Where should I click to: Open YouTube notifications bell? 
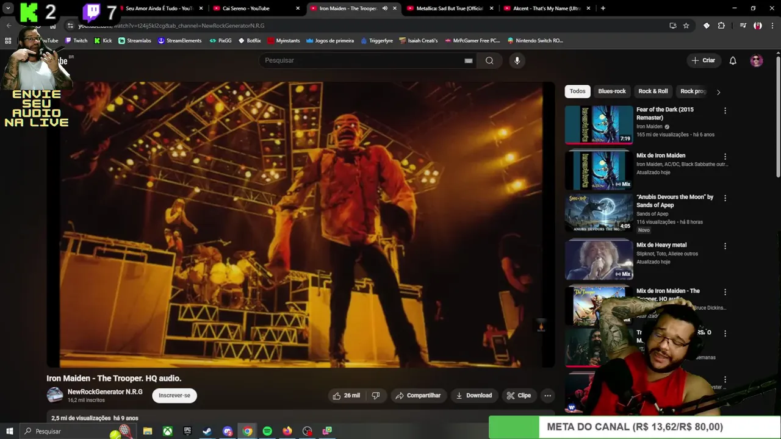(733, 60)
